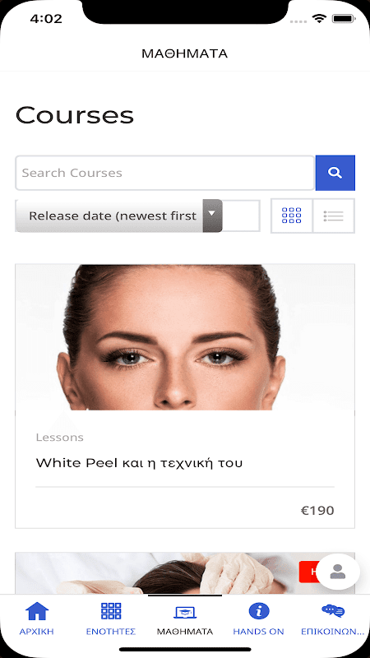Open the sort order dropdown arrow

212,215
